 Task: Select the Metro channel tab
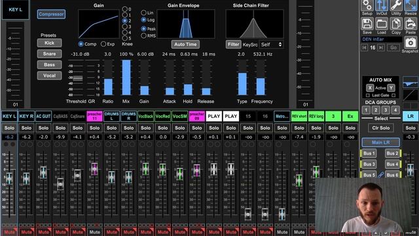point(282,117)
